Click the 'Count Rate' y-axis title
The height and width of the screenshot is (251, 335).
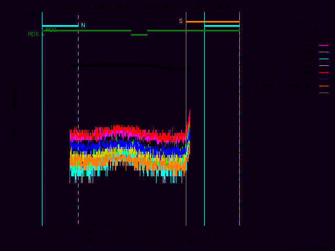[x=14, y=120]
